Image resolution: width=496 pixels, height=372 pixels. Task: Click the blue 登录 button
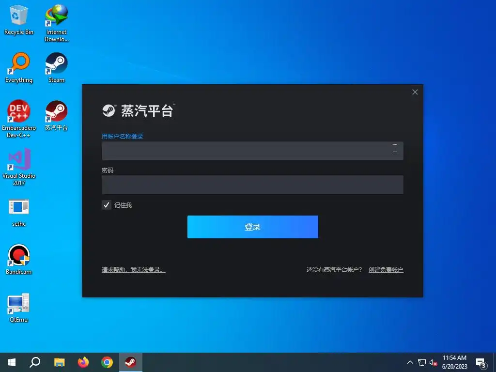253,227
